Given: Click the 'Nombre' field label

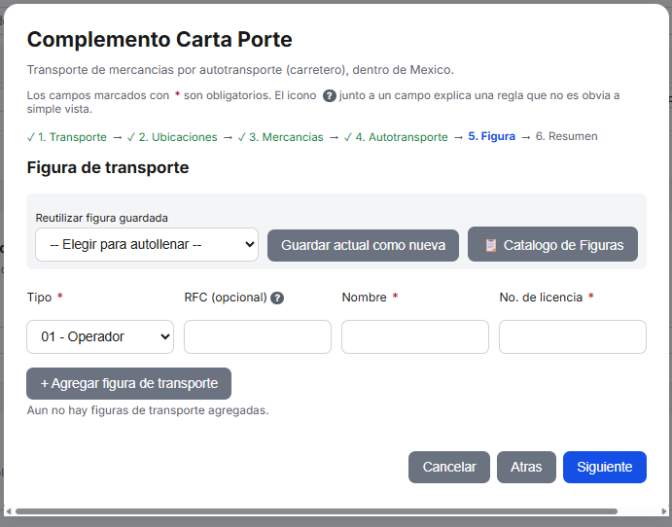Looking at the screenshot, I should click(365, 298).
